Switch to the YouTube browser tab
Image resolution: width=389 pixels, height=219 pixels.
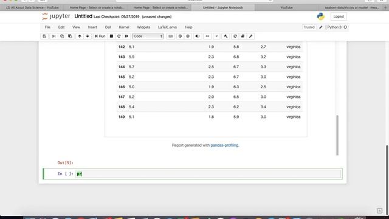coord(286,8)
